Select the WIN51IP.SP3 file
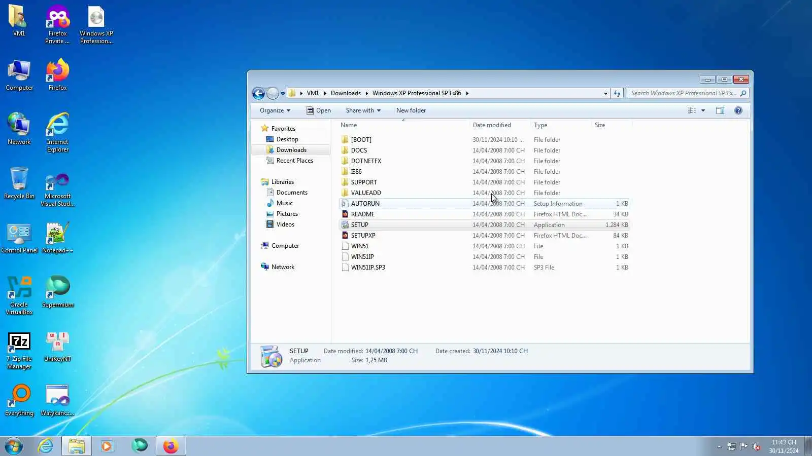The height and width of the screenshot is (456, 812). tap(484, 268)
